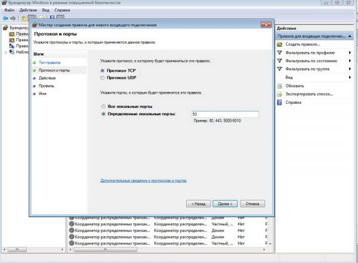This screenshot has width=358, height=263.
Task: Select Действие step in wizard steps list
Action: pos(47,78)
